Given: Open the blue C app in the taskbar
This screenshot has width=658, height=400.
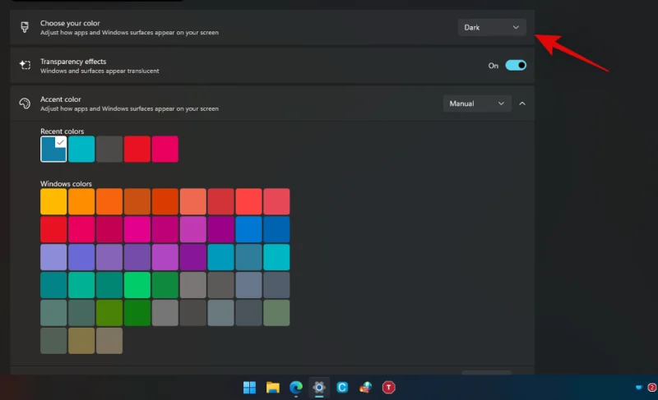Looking at the screenshot, I should coord(342,388).
